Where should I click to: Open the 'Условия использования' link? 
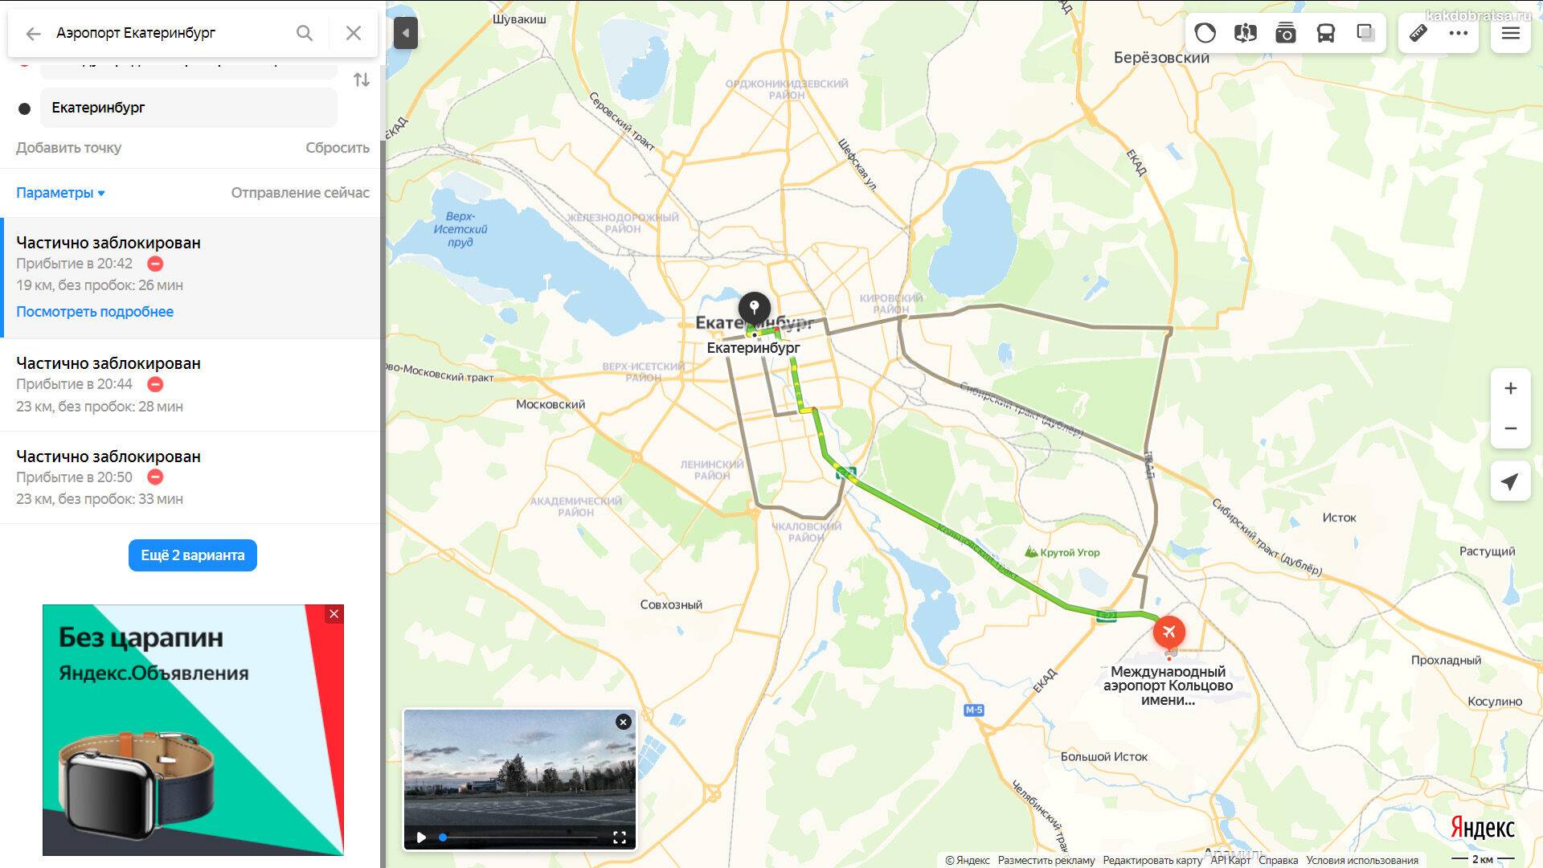pos(1362,860)
